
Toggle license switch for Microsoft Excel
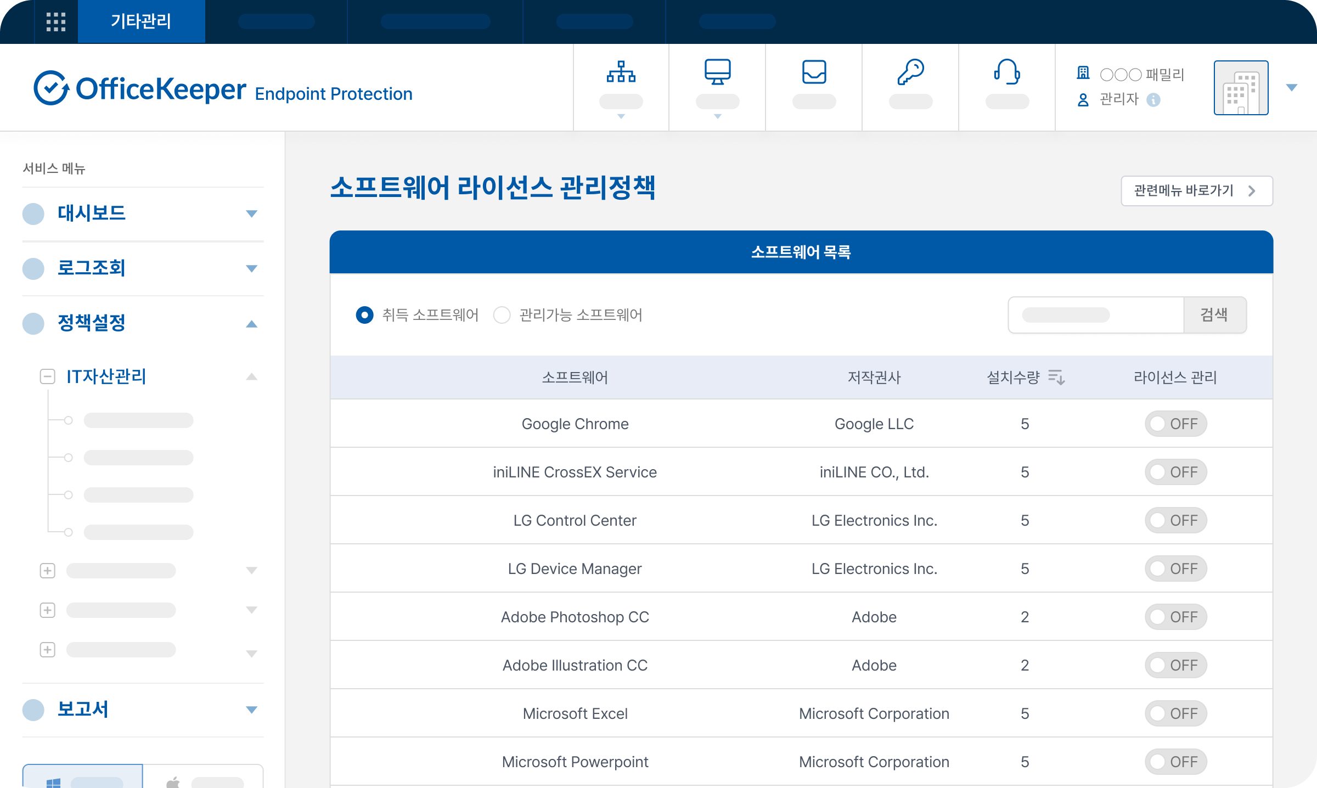click(1175, 713)
